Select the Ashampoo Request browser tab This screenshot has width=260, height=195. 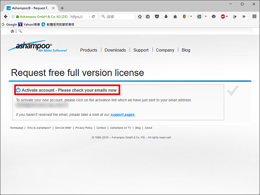(31, 8)
